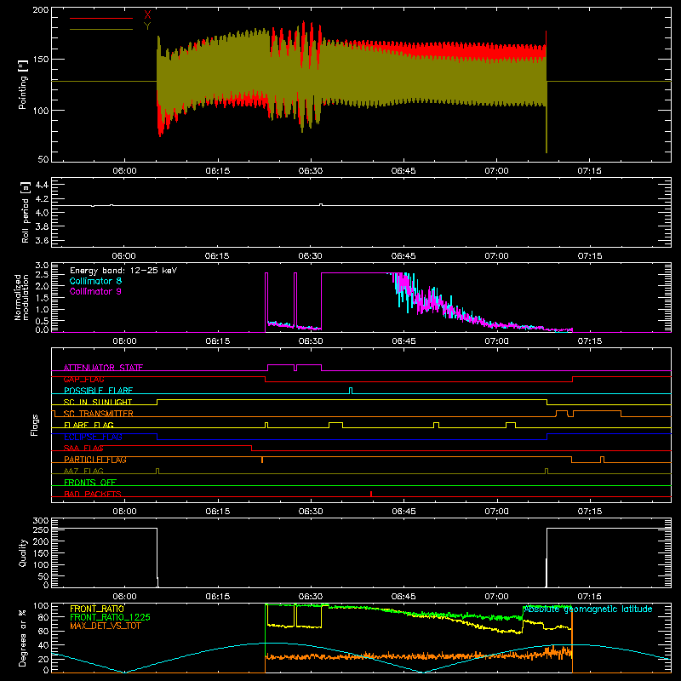Image resolution: width=681 pixels, height=681 pixels.
Task: Click the 'Pointing' vertical axis label
Action: (23, 84)
